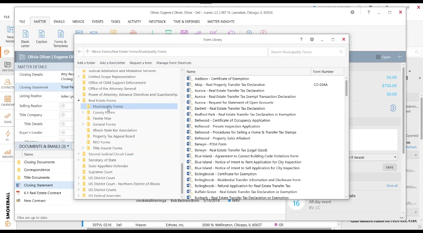Open Matters in left sidebar
Image resolution: width=423 pixels, height=233 pixels.
[x=8, y=67]
